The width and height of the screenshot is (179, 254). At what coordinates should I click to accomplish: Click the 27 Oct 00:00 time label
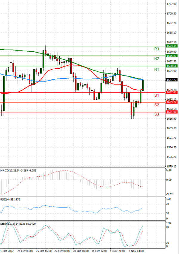click(62, 251)
